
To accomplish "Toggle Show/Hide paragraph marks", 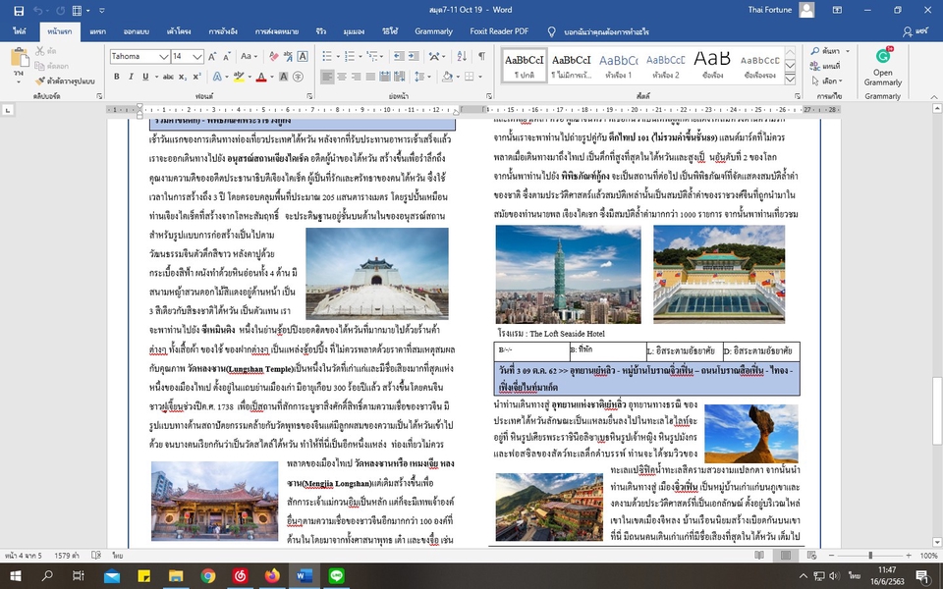I will point(481,57).
